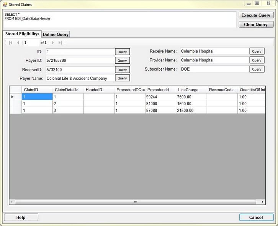Select the ProcedureId cell containing 99244
This screenshot has height=226, width=278.
(160, 97)
